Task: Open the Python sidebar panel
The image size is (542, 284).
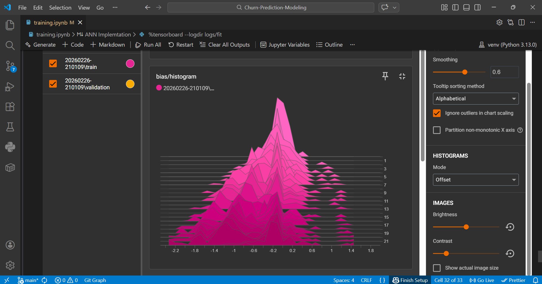Action: pos(10,147)
